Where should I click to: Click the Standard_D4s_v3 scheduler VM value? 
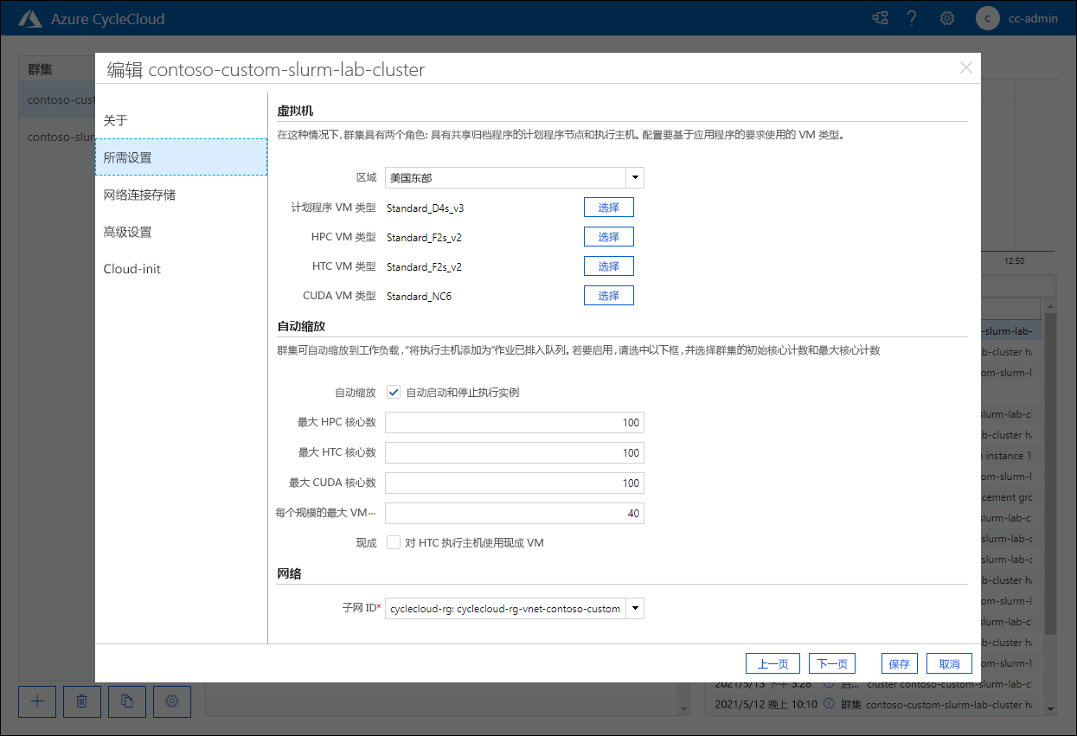[426, 208]
